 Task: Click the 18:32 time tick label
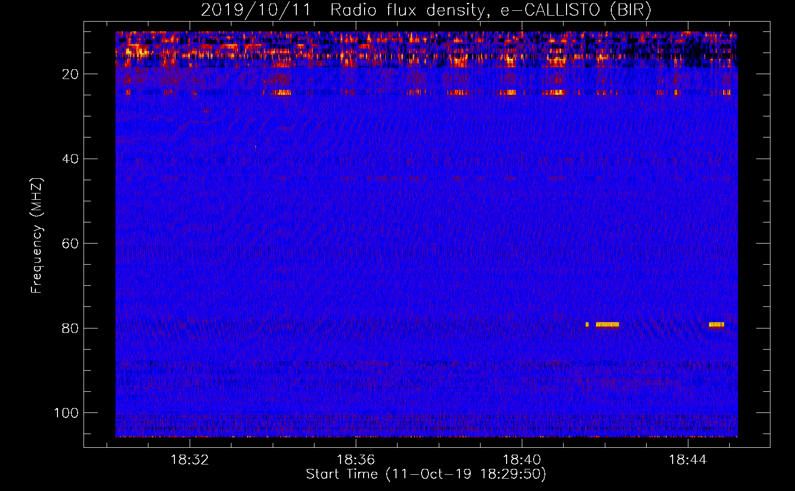[x=190, y=460]
